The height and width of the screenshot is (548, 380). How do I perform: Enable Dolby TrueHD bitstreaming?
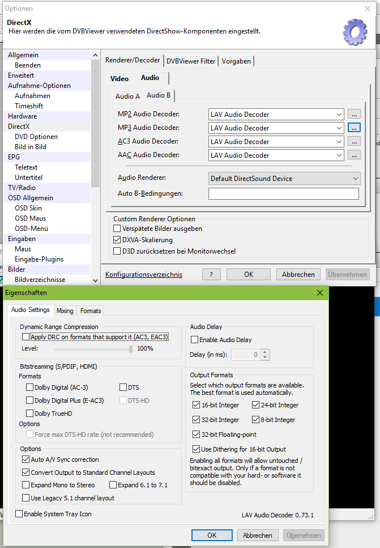click(x=29, y=414)
